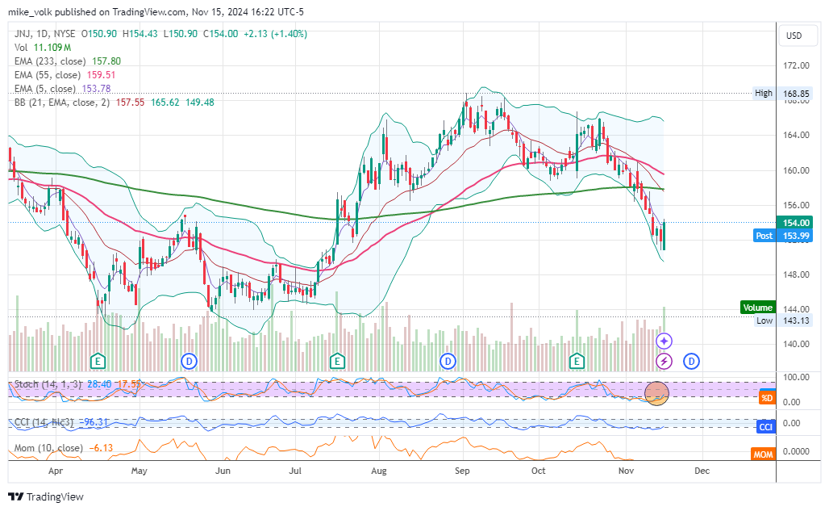Click the Aug label on the time axis

pos(378,471)
